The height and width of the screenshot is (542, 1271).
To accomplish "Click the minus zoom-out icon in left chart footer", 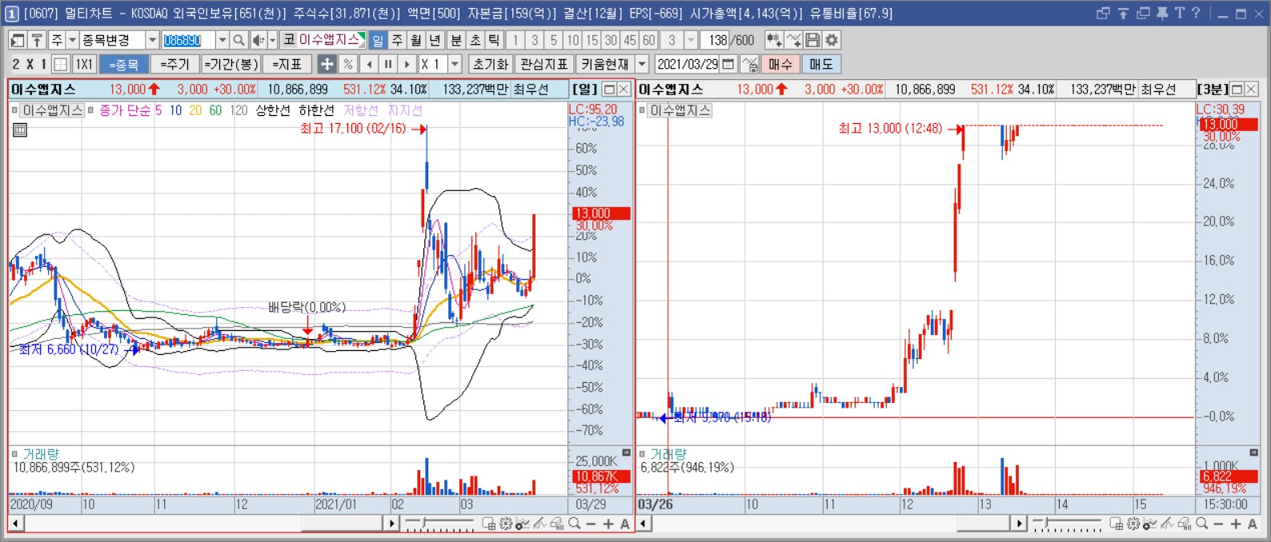I will coord(591,524).
